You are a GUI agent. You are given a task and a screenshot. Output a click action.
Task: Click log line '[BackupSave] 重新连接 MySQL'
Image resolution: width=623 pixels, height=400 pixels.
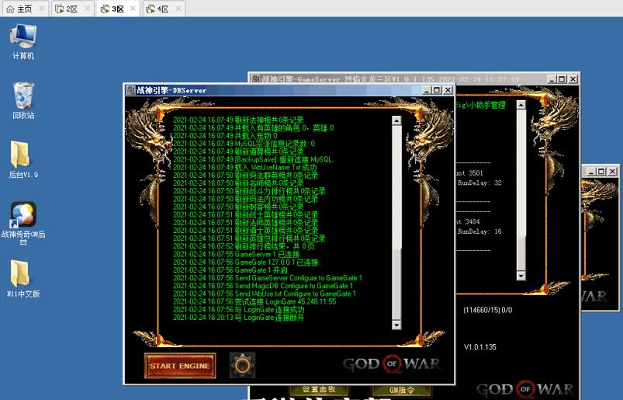click(x=253, y=159)
